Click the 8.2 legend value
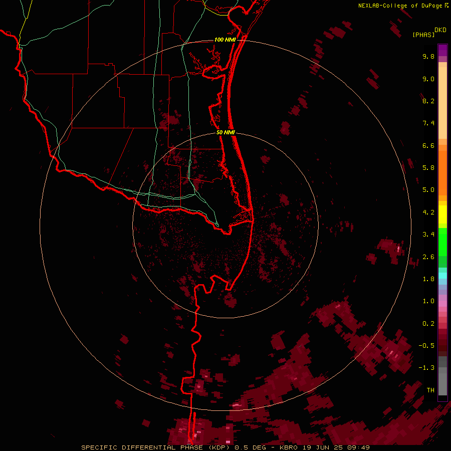This screenshot has width=451, height=451. click(428, 101)
